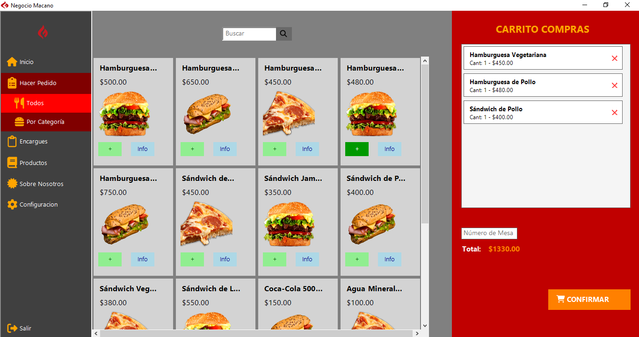The image size is (639, 337).
Task: Confirm the order with CONFIRMAR button
Action: 589,300
